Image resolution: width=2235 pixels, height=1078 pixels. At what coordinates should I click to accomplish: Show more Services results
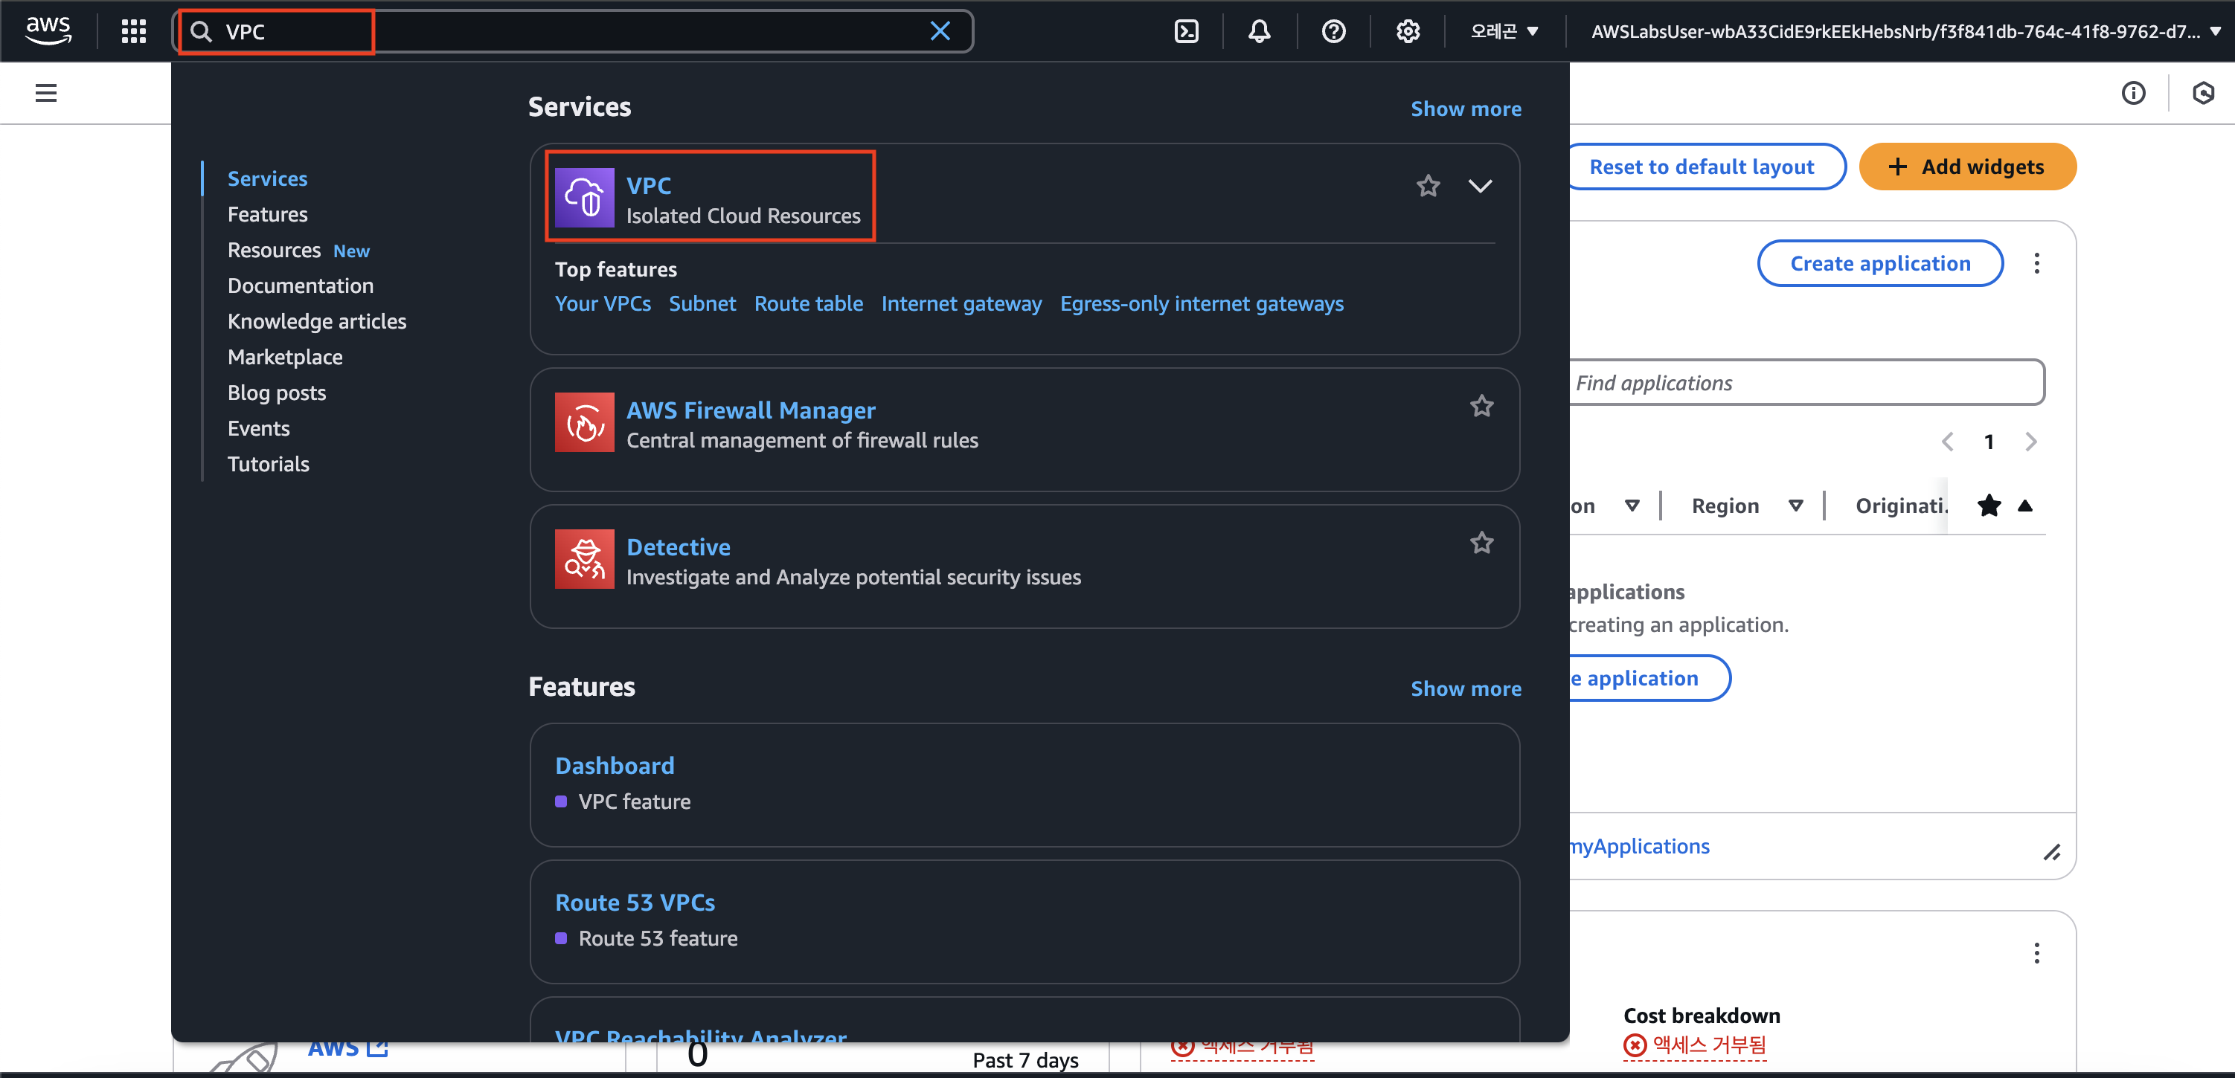(x=1466, y=109)
